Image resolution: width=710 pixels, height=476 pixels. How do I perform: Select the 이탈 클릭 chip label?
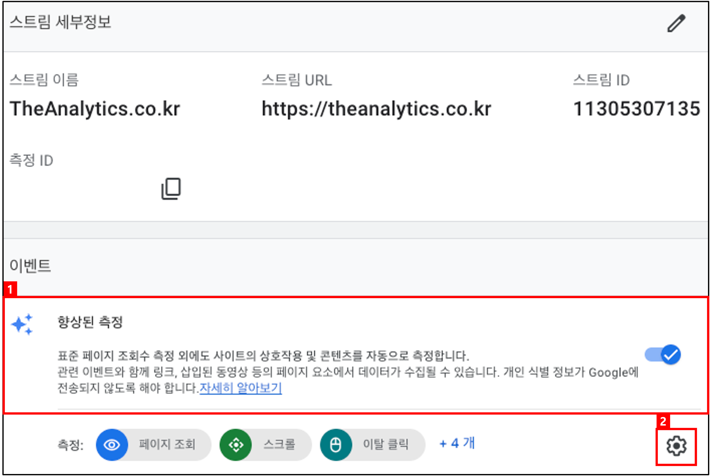pyautogui.click(x=386, y=444)
